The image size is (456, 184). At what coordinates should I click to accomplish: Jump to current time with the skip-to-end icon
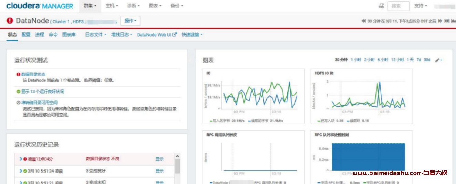(447, 21)
